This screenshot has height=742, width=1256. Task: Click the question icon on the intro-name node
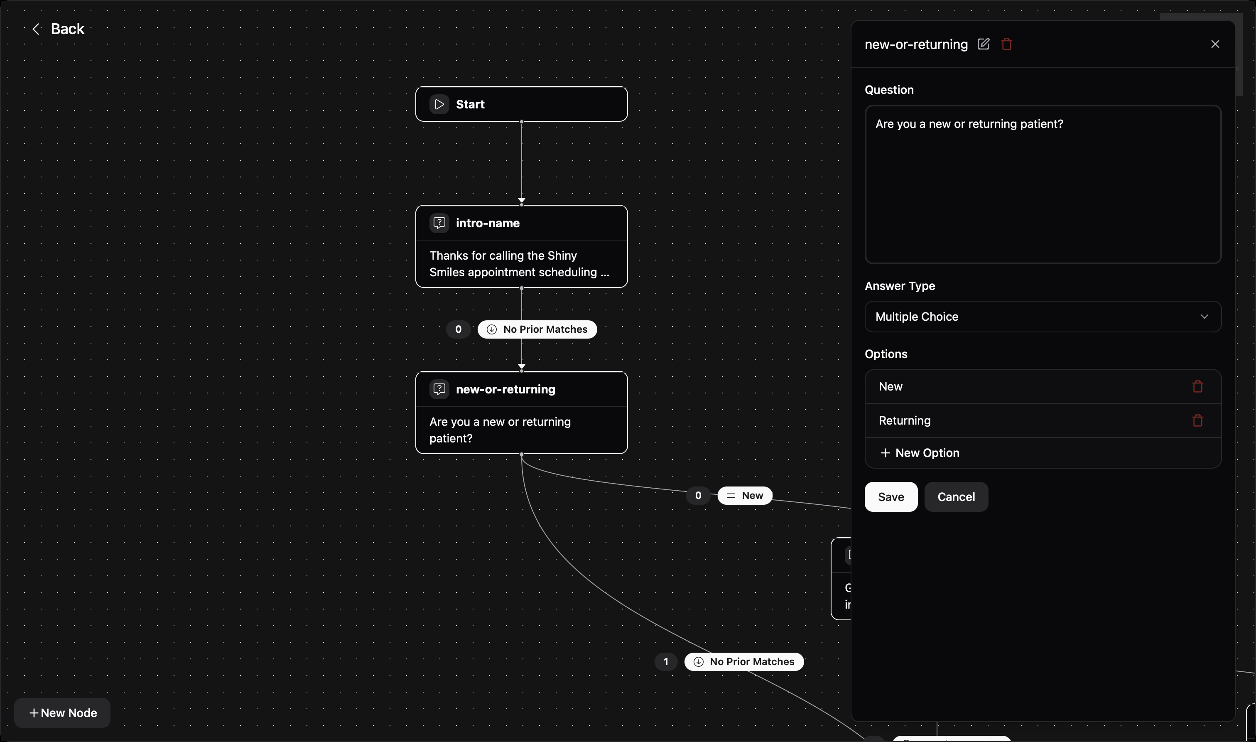click(x=439, y=223)
